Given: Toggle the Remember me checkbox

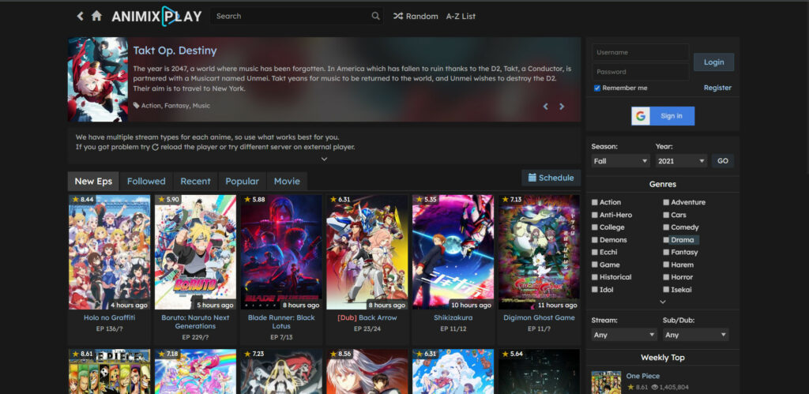Looking at the screenshot, I should [x=597, y=88].
